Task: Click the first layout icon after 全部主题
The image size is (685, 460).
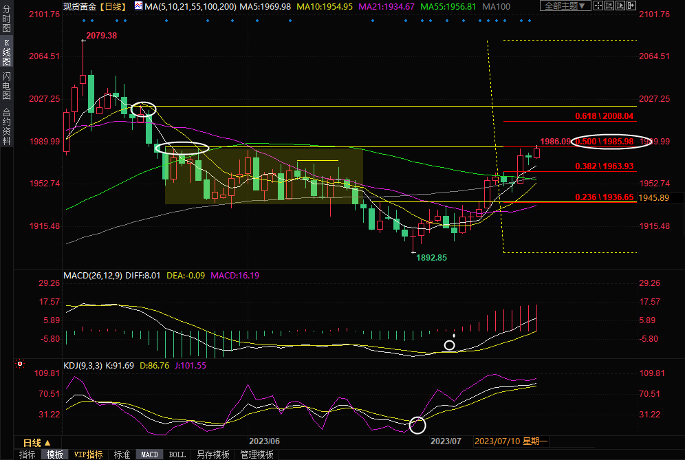Action: [598, 6]
